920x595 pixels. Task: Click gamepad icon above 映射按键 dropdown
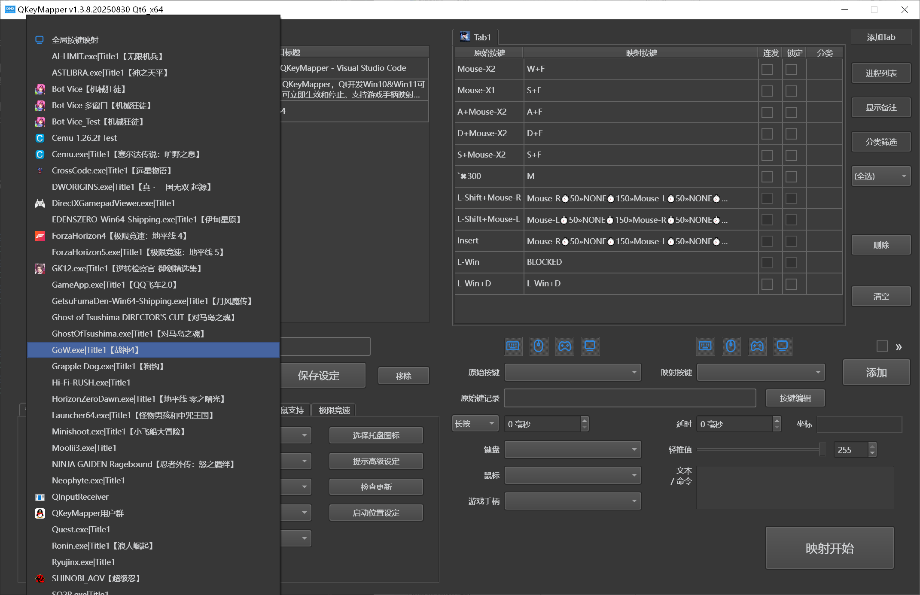click(757, 346)
